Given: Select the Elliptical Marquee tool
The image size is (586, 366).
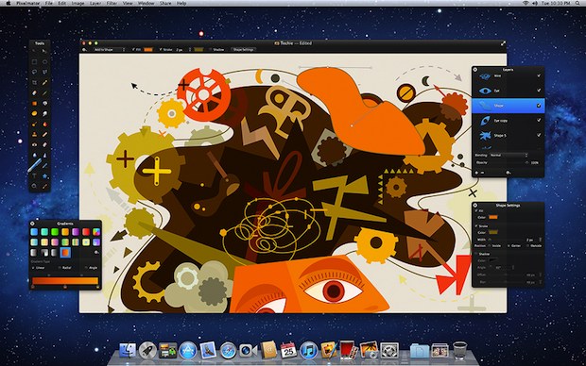Looking at the screenshot, I should click(44, 61).
